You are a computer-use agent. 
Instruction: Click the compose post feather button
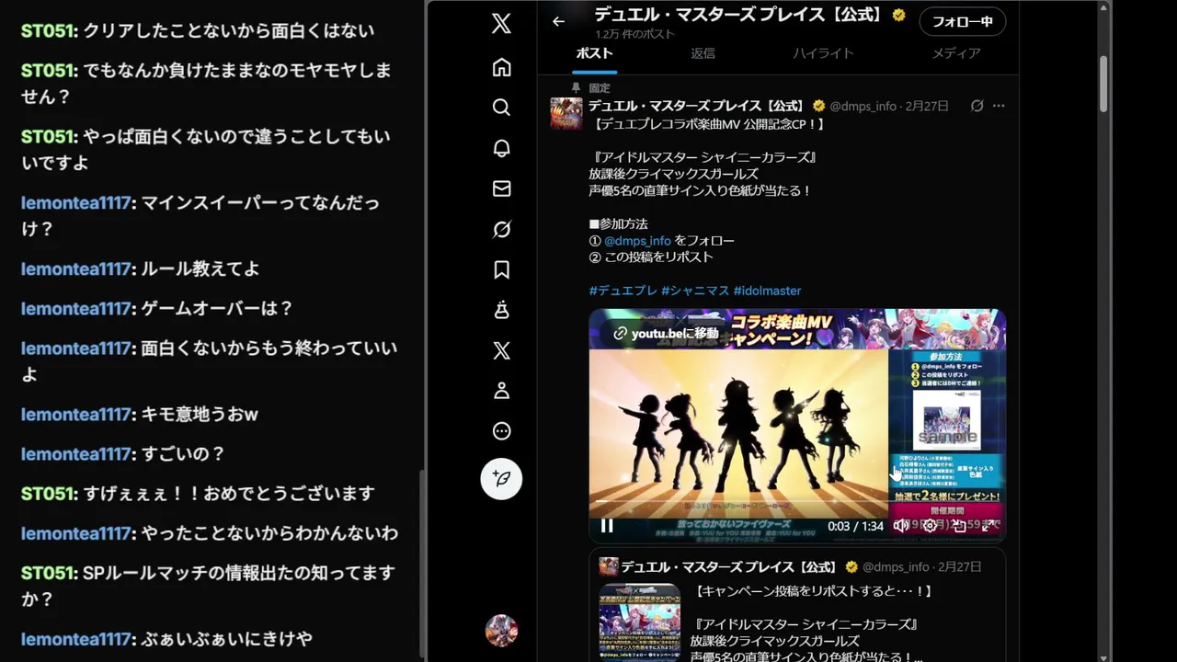coord(501,478)
